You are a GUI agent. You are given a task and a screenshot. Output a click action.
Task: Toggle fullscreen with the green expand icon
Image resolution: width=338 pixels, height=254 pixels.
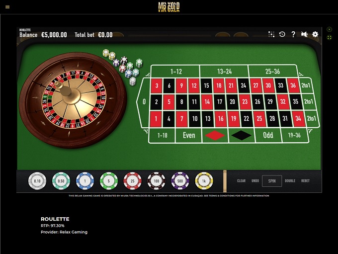pos(329,37)
